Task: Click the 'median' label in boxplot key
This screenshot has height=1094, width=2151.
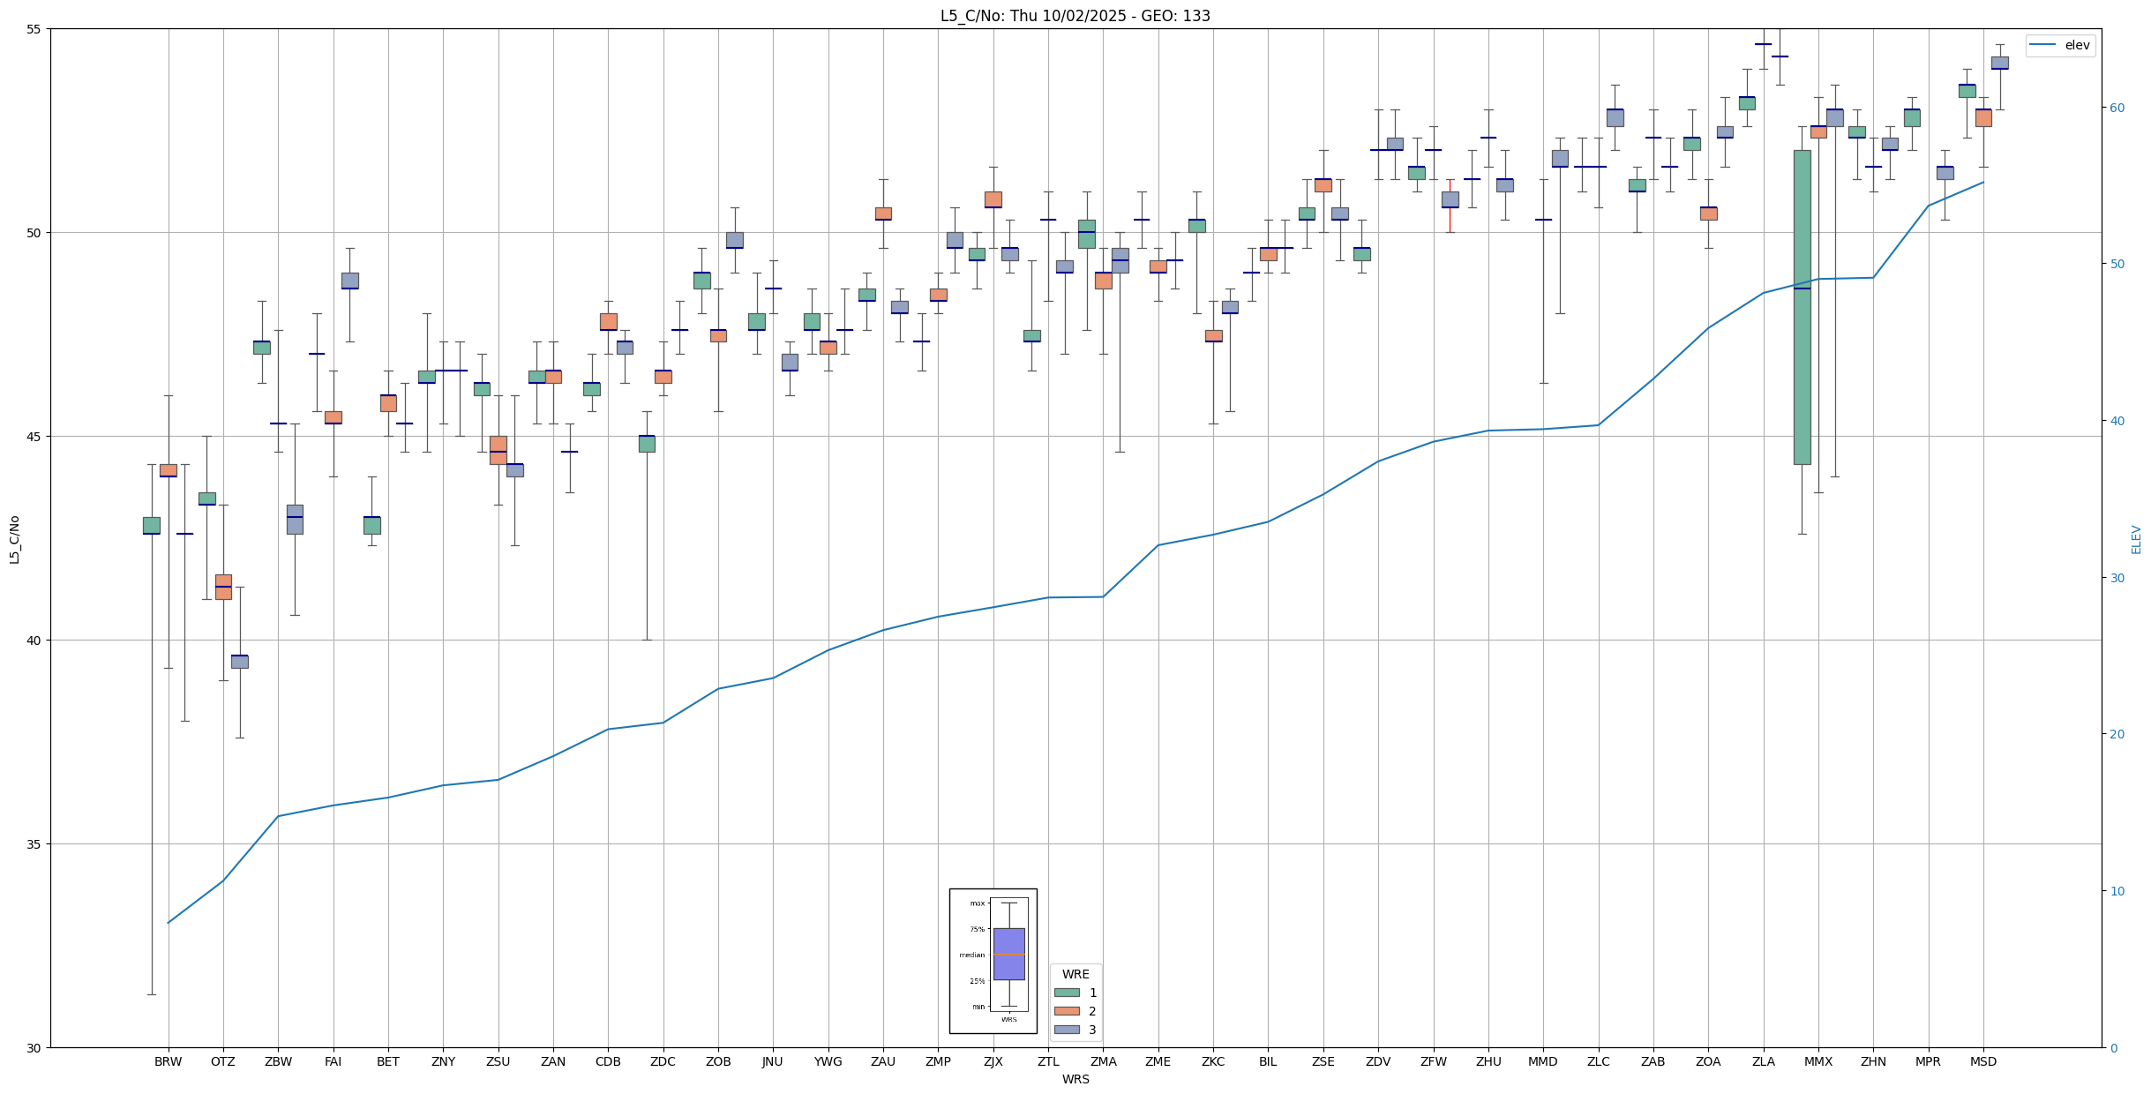Action: point(971,955)
